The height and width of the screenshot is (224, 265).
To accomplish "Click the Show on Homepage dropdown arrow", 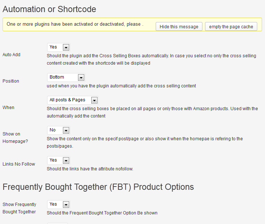I will tap(66, 130).
